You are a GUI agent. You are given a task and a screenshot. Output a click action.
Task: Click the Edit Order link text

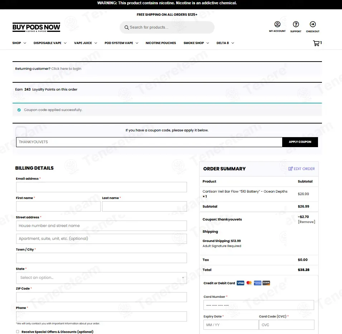(x=304, y=169)
